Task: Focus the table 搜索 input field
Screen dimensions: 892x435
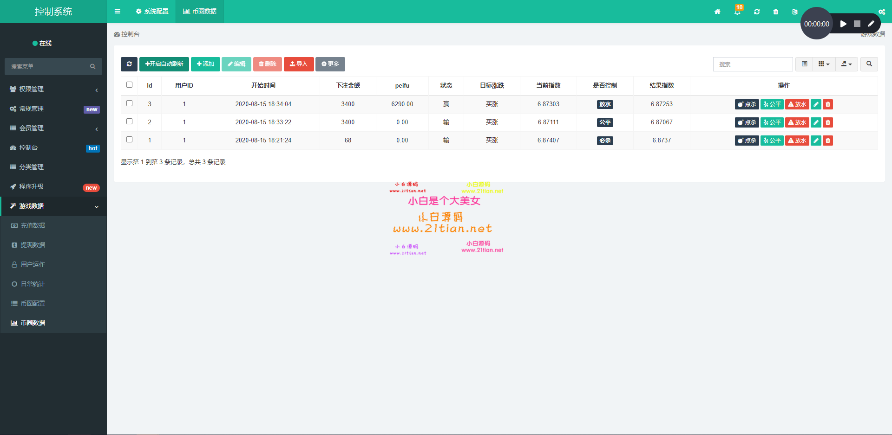Action: (x=753, y=64)
